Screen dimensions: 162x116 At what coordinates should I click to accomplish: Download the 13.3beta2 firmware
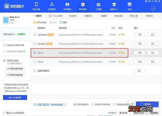pyautogui.click(x=139, y=35)
